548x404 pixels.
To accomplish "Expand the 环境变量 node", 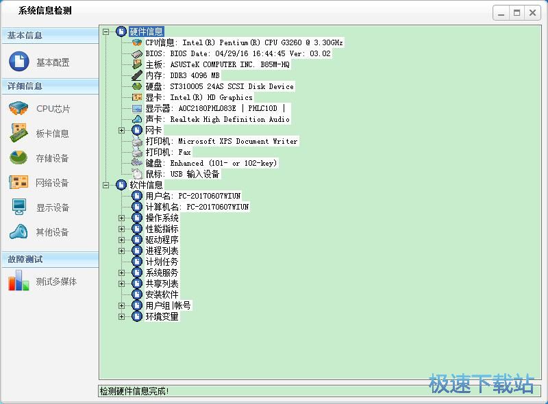I will 121,316.
